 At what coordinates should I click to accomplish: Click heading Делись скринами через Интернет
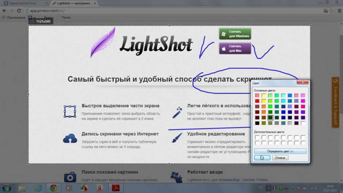(x=120, y=134)
